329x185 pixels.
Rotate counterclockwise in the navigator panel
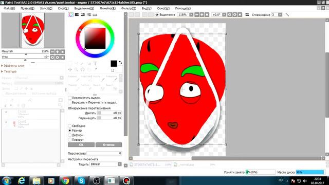[x=52, y=57]
